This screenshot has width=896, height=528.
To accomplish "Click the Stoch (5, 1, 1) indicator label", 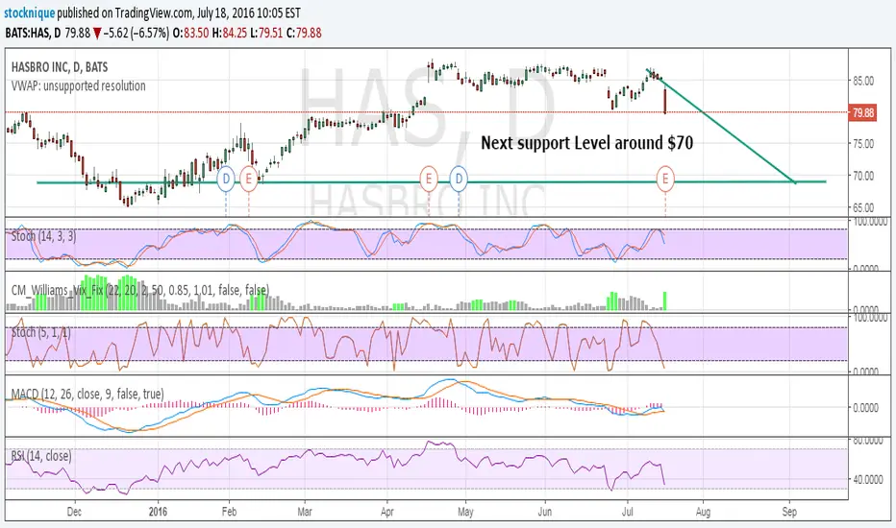I will tap(41, 331).
